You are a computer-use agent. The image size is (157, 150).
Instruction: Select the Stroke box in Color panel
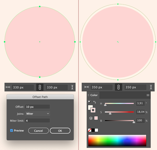93,110
